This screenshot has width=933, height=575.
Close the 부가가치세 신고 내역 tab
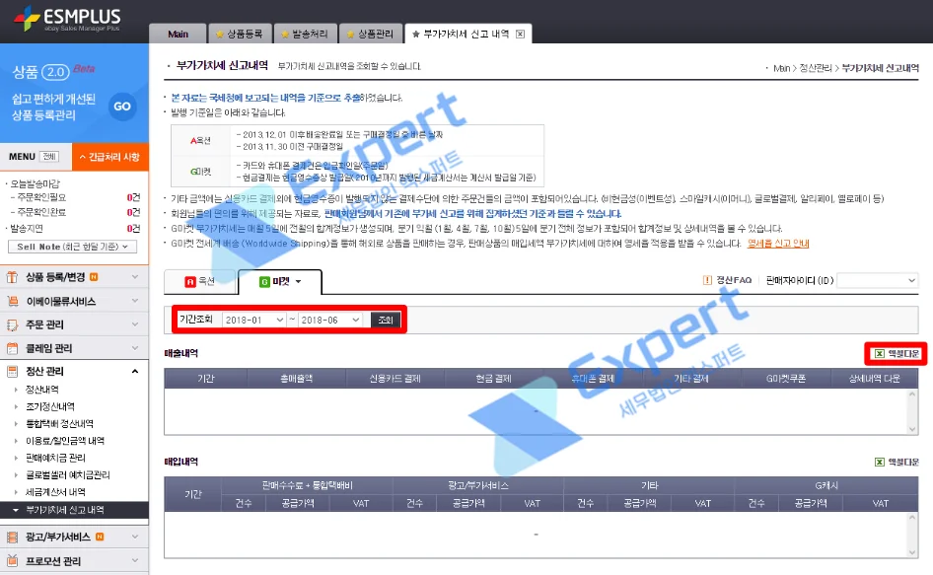tap(520, 34)
